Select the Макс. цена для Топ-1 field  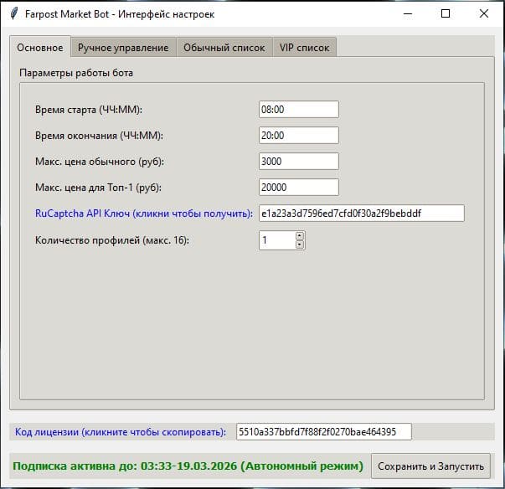click(x=298, y=188)
